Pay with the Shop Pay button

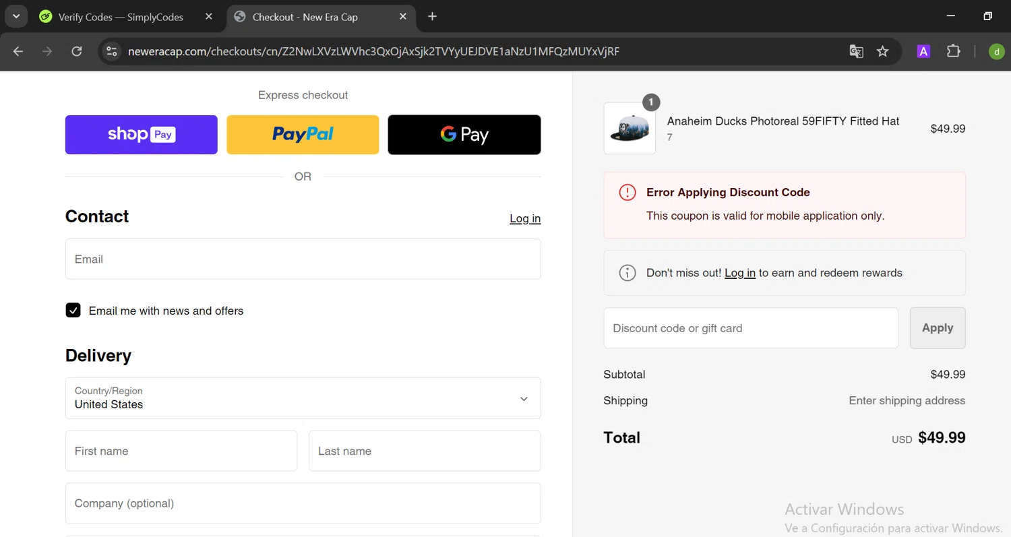click(x=142, y=135)
